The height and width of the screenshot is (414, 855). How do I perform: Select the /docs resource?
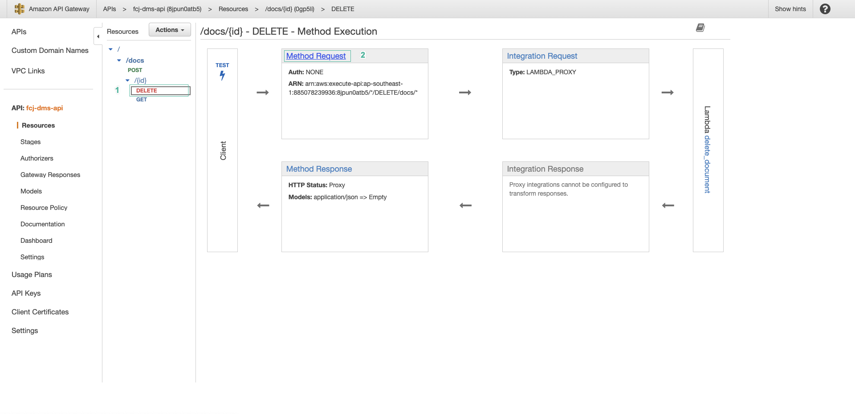tap(135, 60)
